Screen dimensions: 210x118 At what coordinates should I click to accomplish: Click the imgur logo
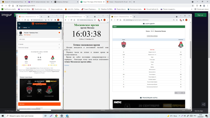coord(7,15)
